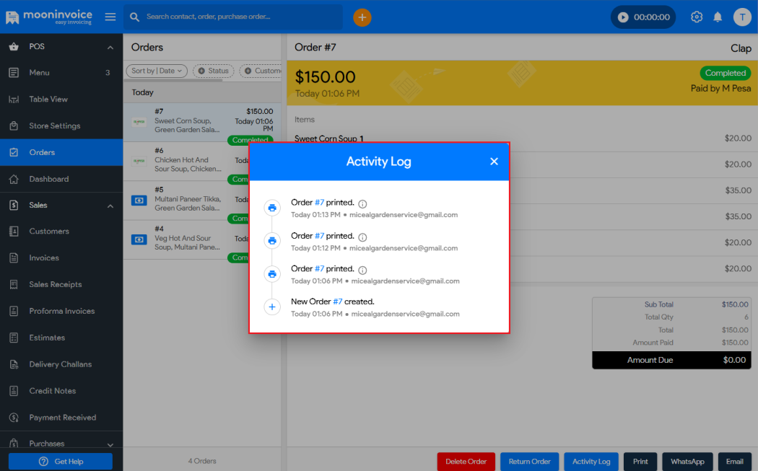Click the orange plus add button
Image resolution: width=758 pixels, height=471 pixels.
362,17
